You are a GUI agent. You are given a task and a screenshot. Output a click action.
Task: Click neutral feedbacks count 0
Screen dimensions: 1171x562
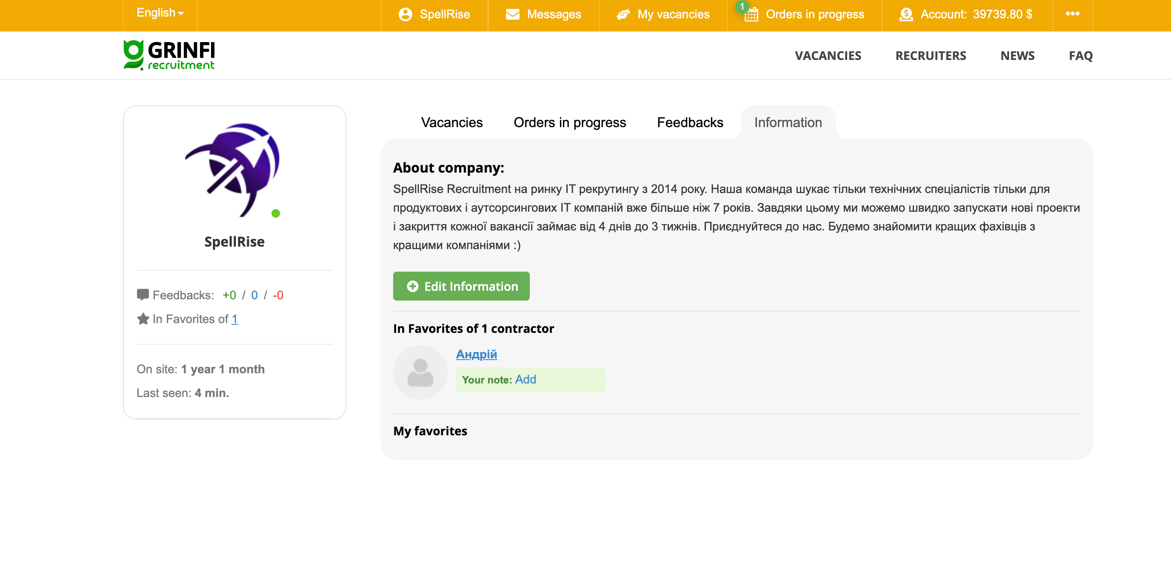coord(254,295)
